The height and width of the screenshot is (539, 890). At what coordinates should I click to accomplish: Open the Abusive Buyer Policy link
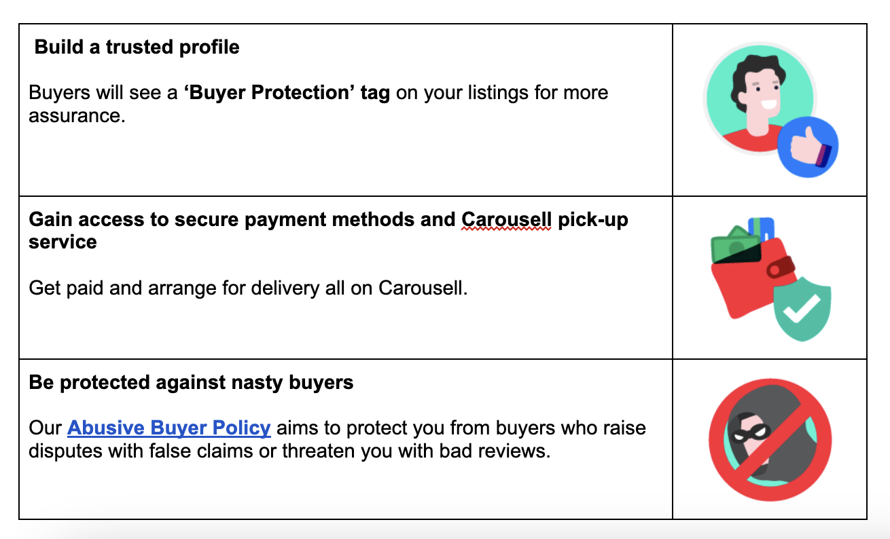click(x=169, y=428)
